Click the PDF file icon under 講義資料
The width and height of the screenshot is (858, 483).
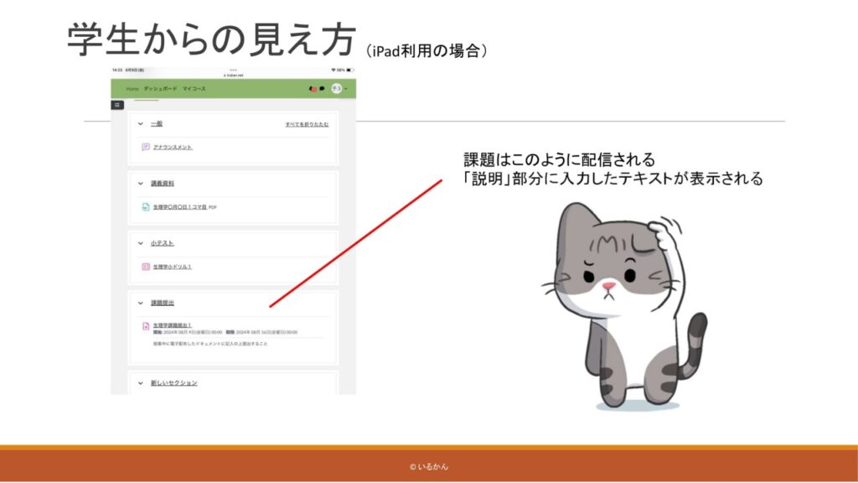click(146, 206)
